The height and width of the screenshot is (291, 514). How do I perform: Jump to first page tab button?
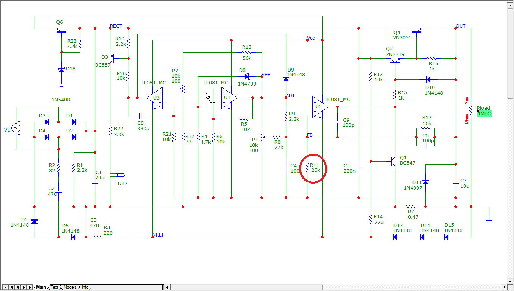[11, 288]
